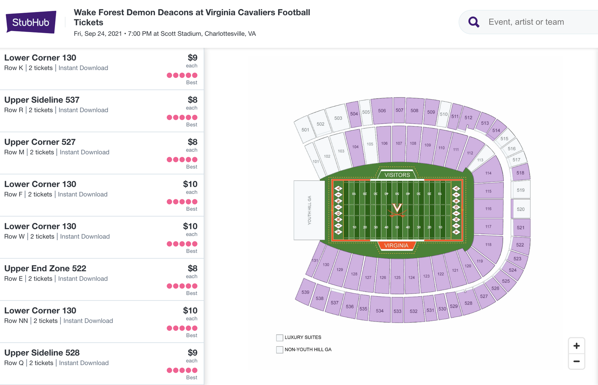This screenshot has width=598, height=385.
Task: Select Youth Hill GA area on map
Action: (x=309, y=210)
